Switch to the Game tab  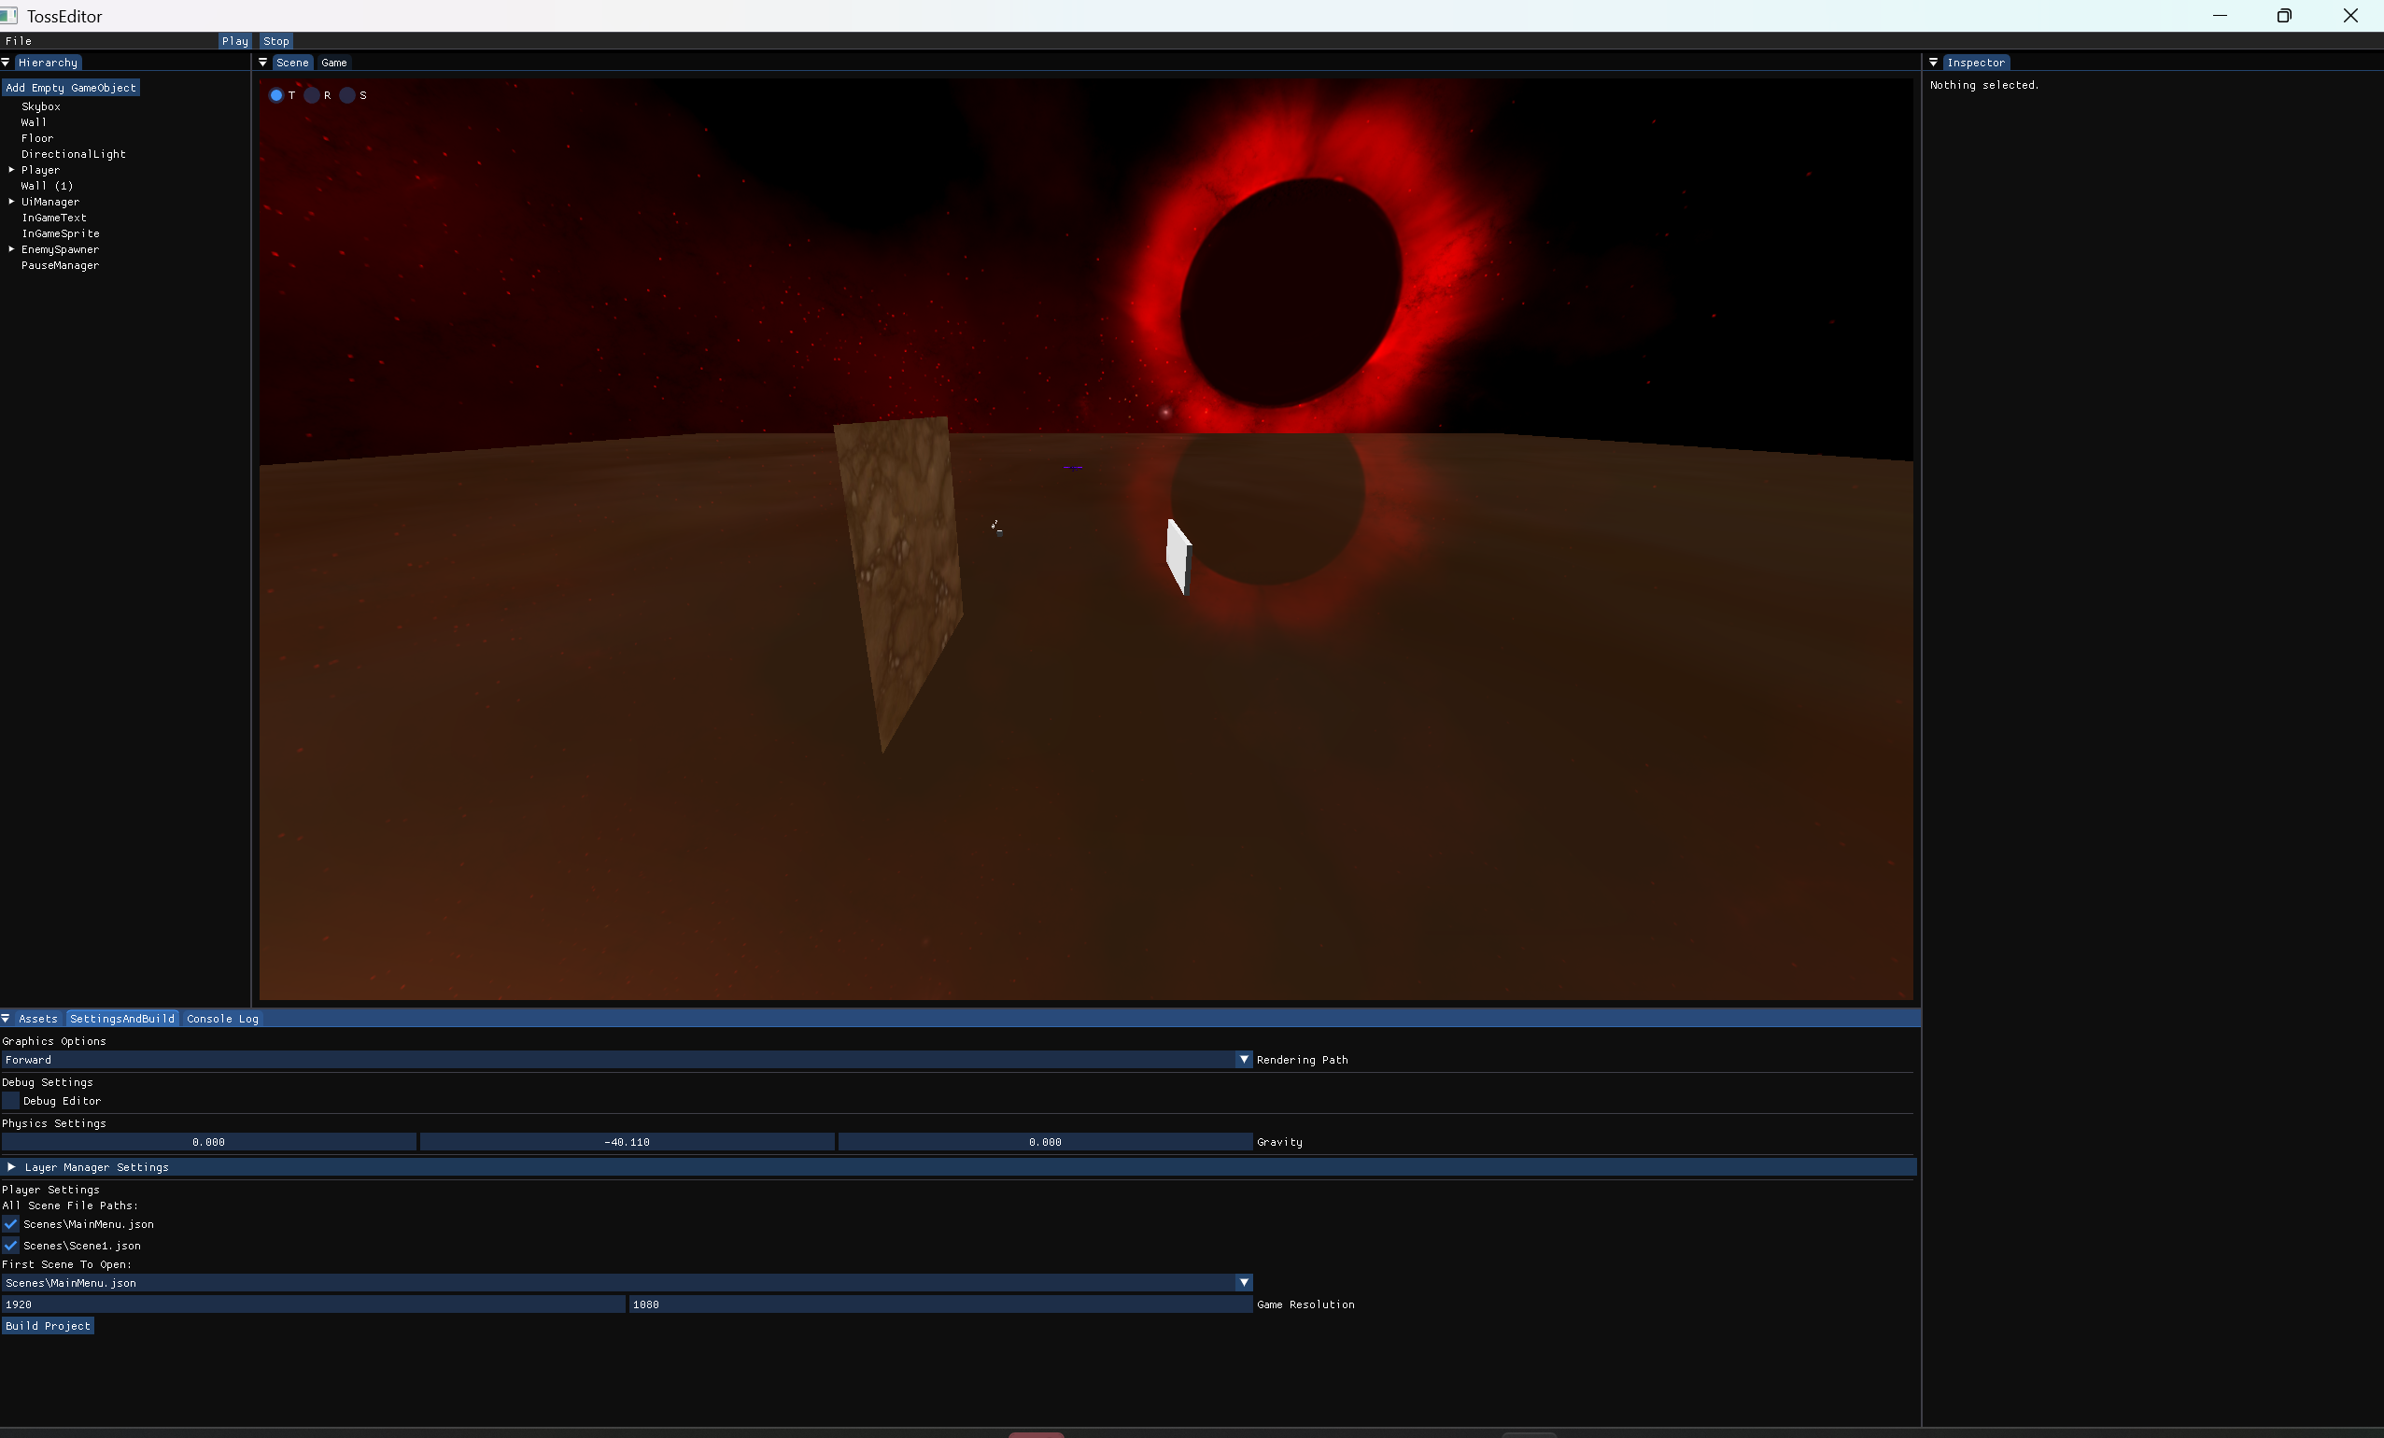(x=333, y=62)
